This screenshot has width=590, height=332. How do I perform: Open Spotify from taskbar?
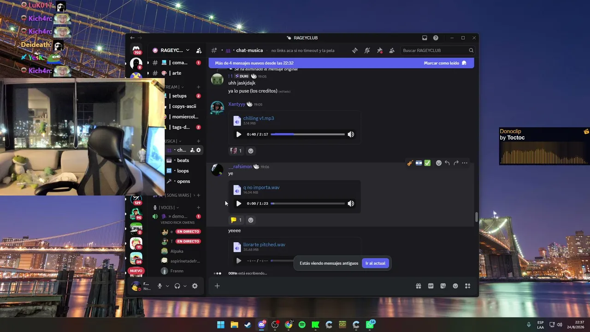pos(302,325)
